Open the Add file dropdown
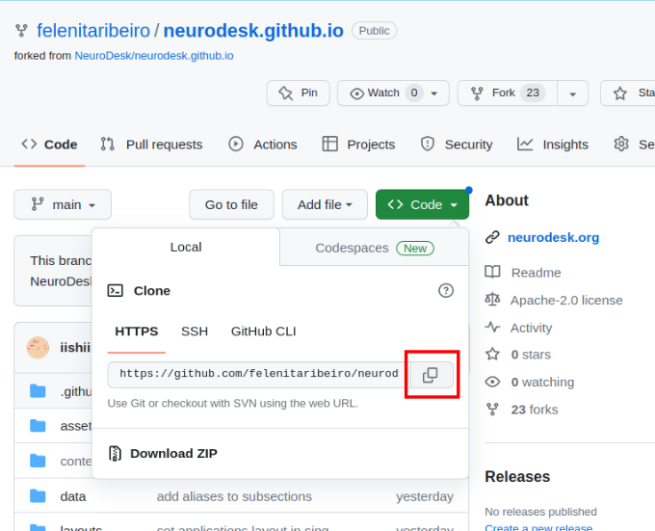The height and width of the screenshot is (531, 655). click(x=325, y=204)
